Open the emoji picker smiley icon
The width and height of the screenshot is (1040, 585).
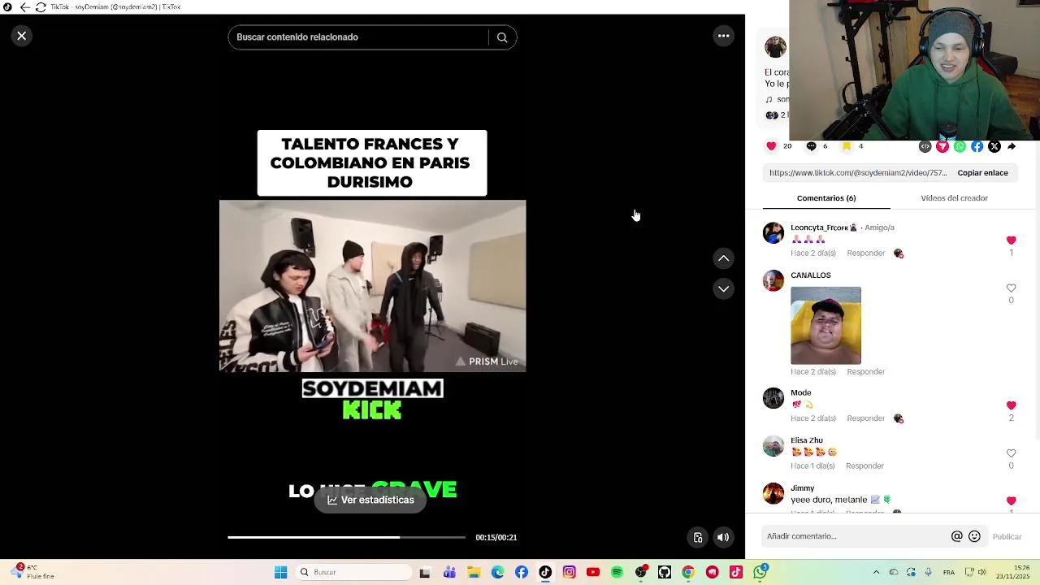[974, 536]
